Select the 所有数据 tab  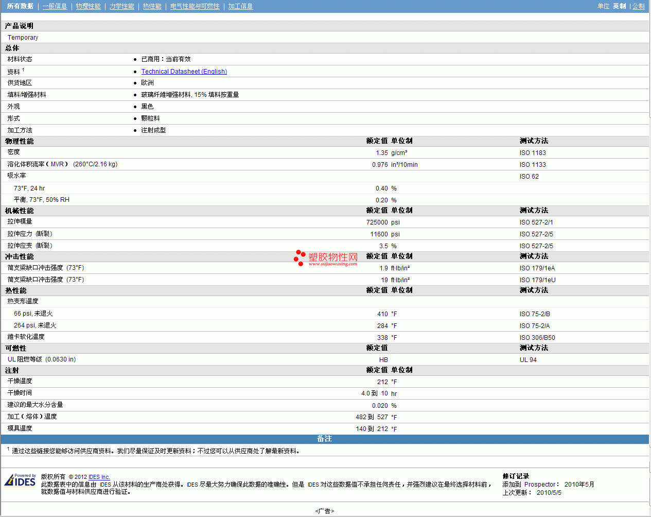point(20,6)
